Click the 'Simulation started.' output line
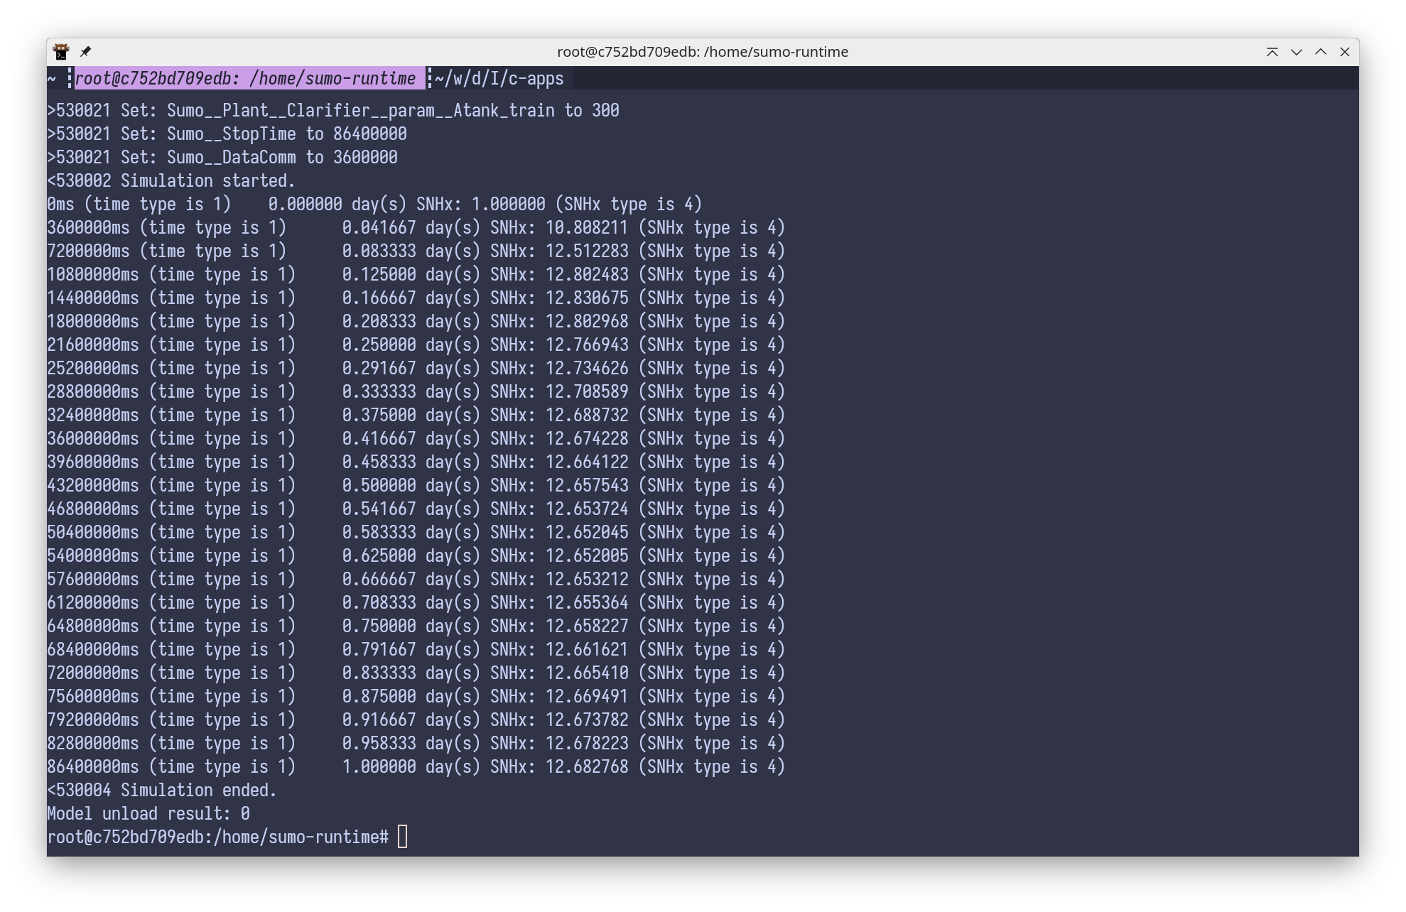 click(171, 180)
